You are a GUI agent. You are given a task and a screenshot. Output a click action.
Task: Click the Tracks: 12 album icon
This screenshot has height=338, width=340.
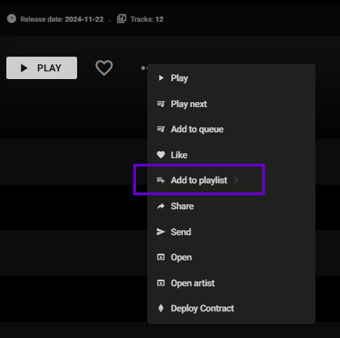[121, 19]
